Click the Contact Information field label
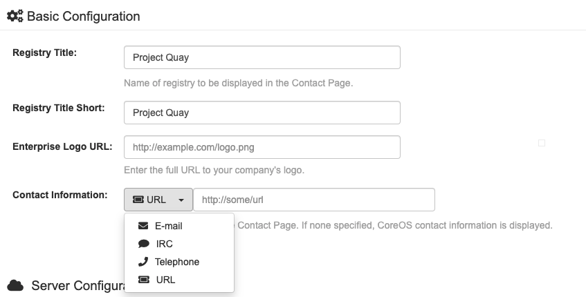Viewport: 586px width, 297px height. 59,195
